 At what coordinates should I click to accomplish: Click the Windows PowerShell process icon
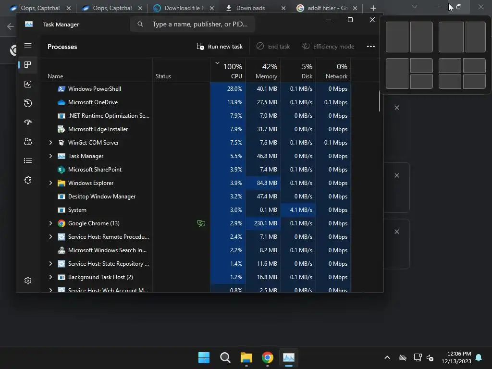coord(61,89)
